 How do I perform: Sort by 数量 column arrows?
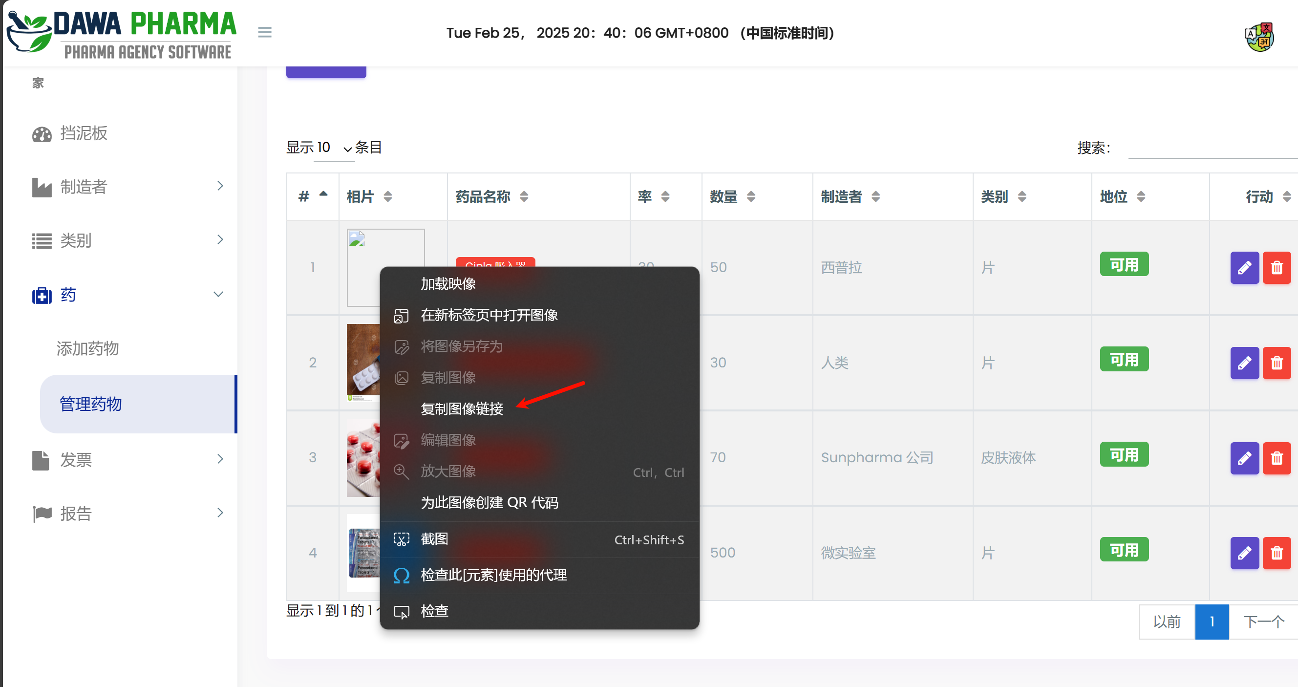coord(751,196)
